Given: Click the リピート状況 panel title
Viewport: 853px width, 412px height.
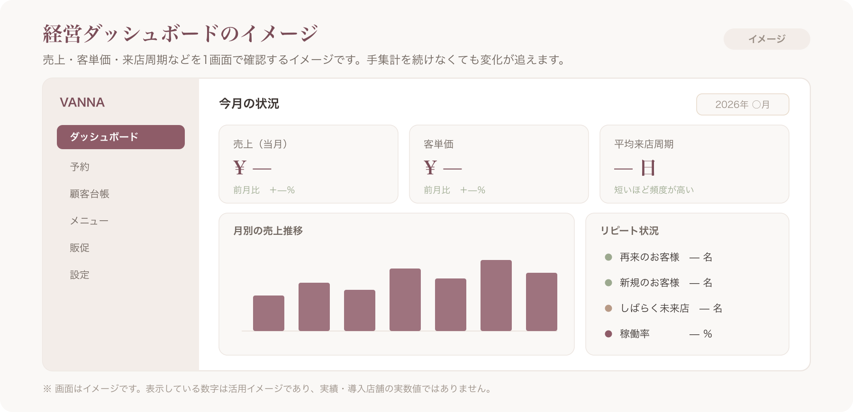Looking at the screenshot, I should tap(629, 231).
